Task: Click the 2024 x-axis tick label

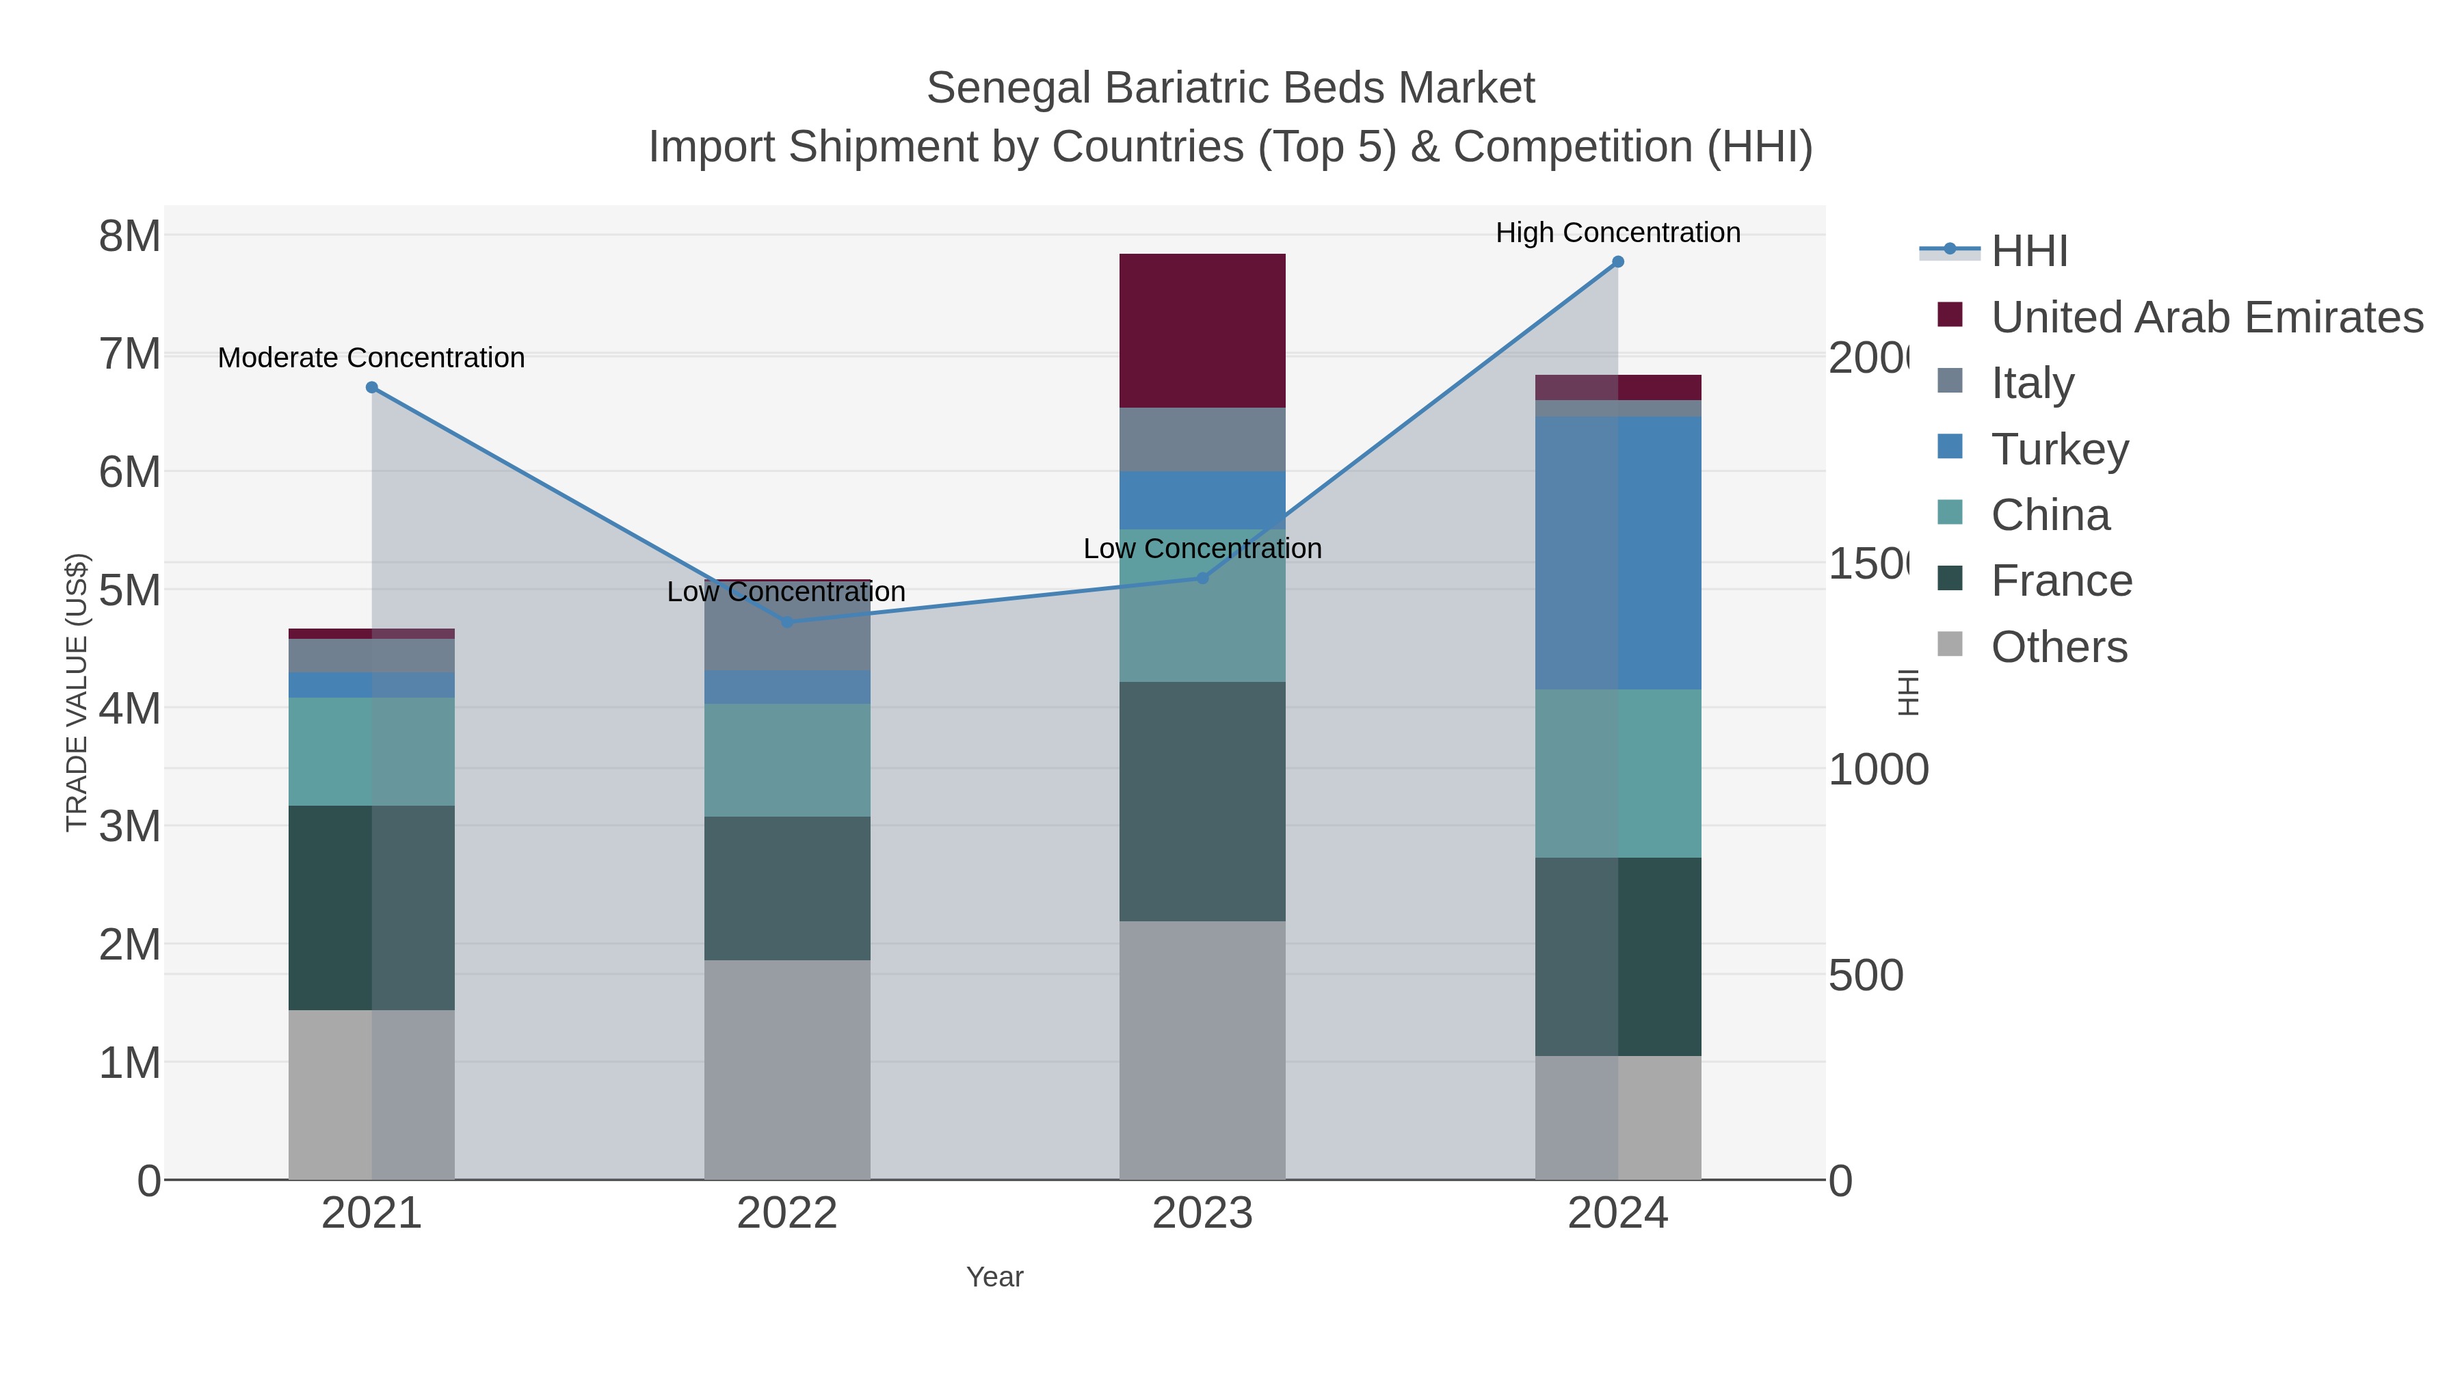Action: click(1618, 1214)
